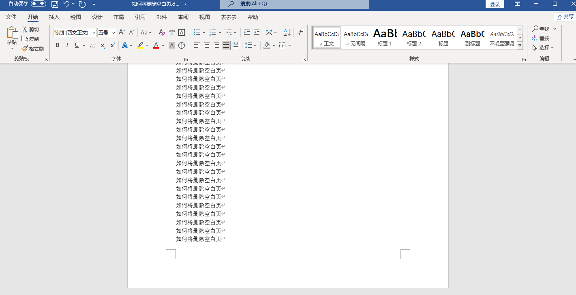Switch to the Design (设计) tab
This screenshot has height=295, width=576.
97,17
